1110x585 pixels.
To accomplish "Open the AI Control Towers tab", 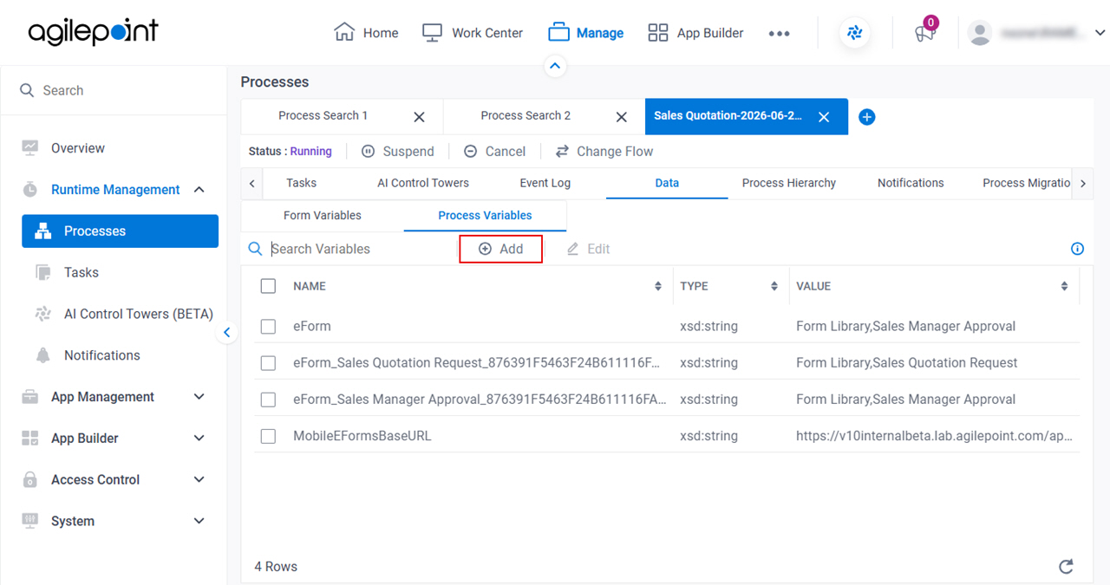I will point(423,183).
